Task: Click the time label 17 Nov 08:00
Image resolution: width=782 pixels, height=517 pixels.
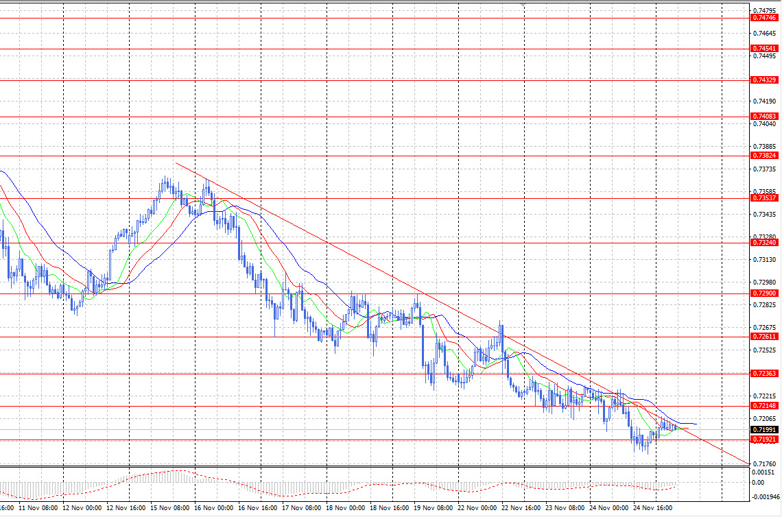Action: coord(301,508)
